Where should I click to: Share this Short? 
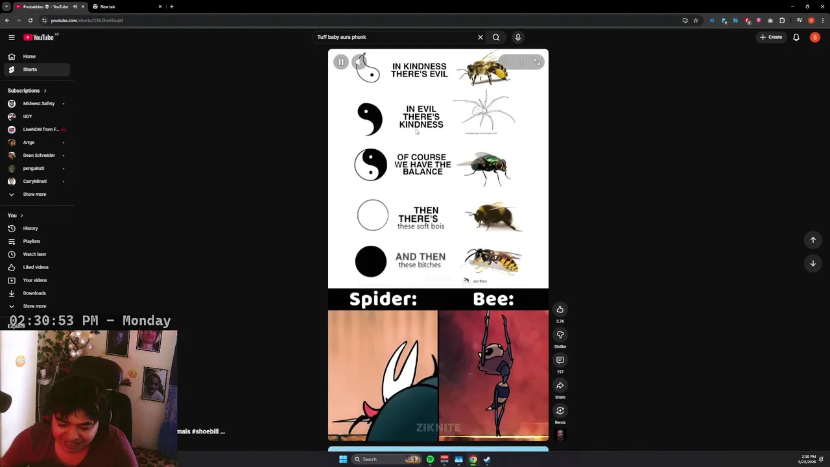click(560, 385)
